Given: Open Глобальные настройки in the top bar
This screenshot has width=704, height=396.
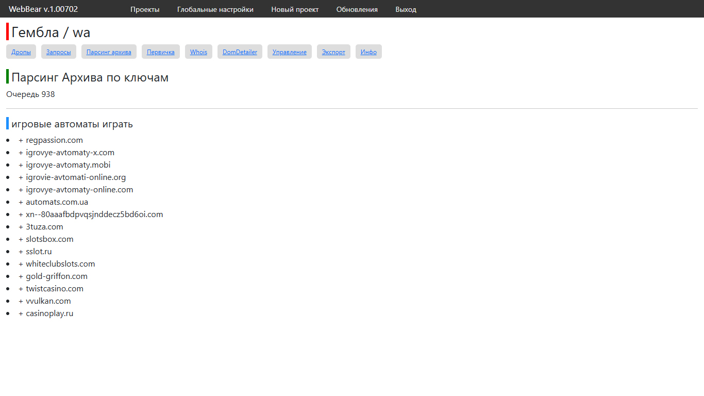Looking at the screenshot, I should tap(215, 9).
